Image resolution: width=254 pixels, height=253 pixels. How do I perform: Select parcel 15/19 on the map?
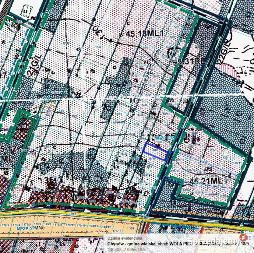107,142
